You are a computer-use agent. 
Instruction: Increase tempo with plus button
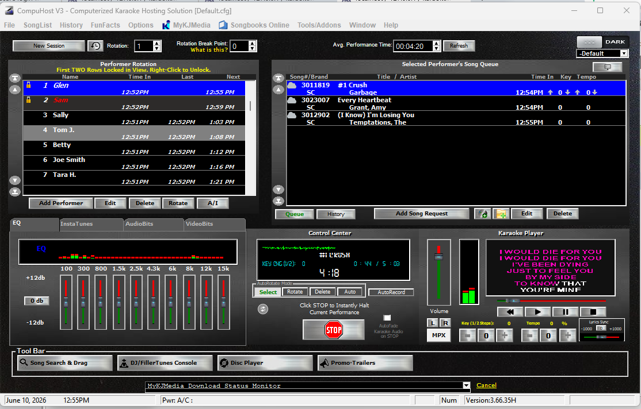[x=567, y=335]
